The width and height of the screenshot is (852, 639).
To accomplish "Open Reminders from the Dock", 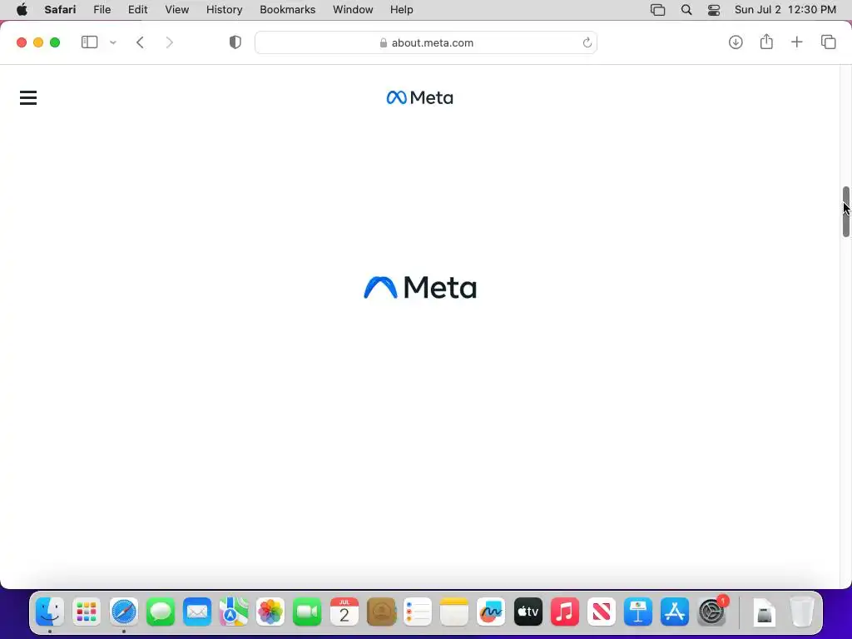I will (x=418, y=612).
